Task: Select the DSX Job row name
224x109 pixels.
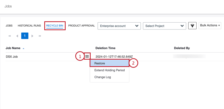Action: (12, 56)
